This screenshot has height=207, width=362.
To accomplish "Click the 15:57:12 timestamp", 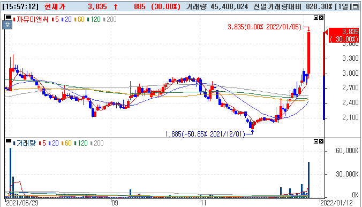I will pyautogui.click(x=21, y=6).
